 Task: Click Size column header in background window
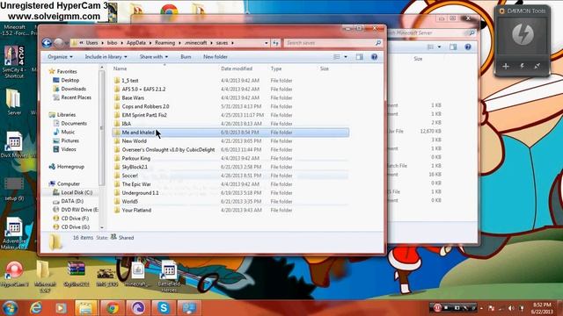(x=418, y=59)
